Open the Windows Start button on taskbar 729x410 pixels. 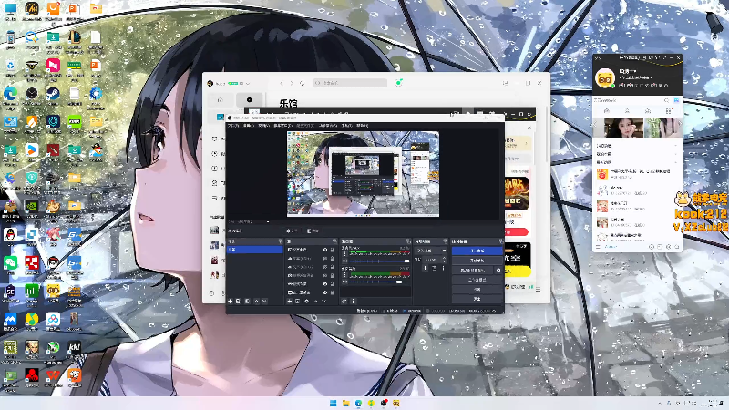(333, 403)
